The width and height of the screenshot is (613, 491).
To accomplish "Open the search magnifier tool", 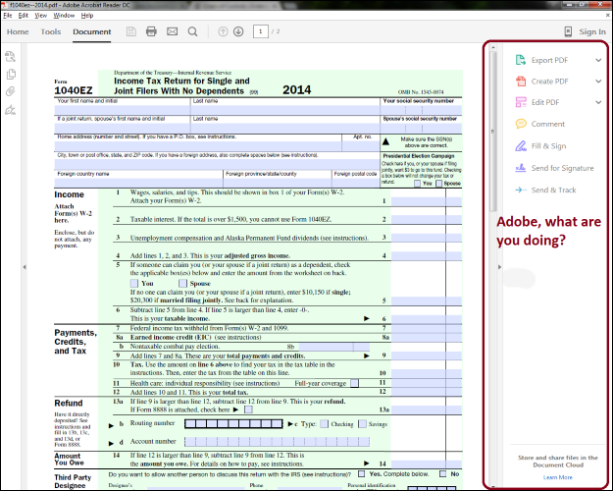I will pyautogui.click(x=192, y=31).
